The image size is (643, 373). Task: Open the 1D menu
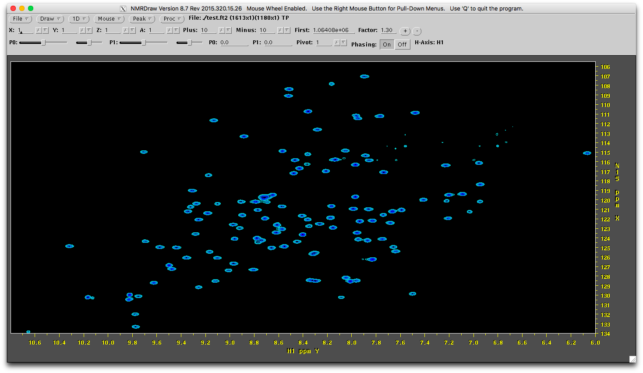79,19
